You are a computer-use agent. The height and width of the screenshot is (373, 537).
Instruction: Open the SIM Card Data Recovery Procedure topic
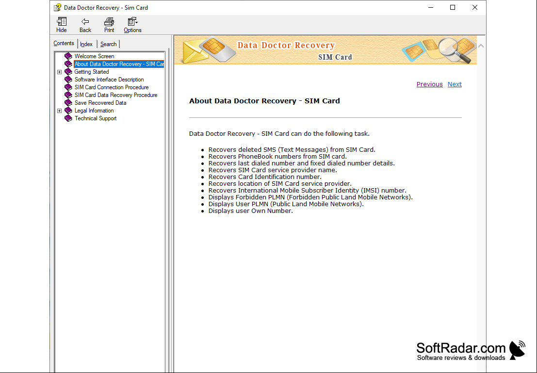click(116, 95)
